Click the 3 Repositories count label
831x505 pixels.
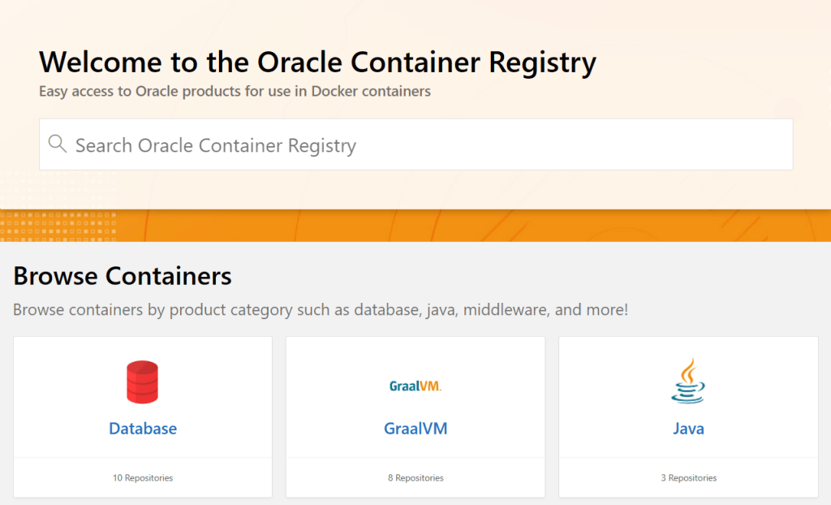688,478
